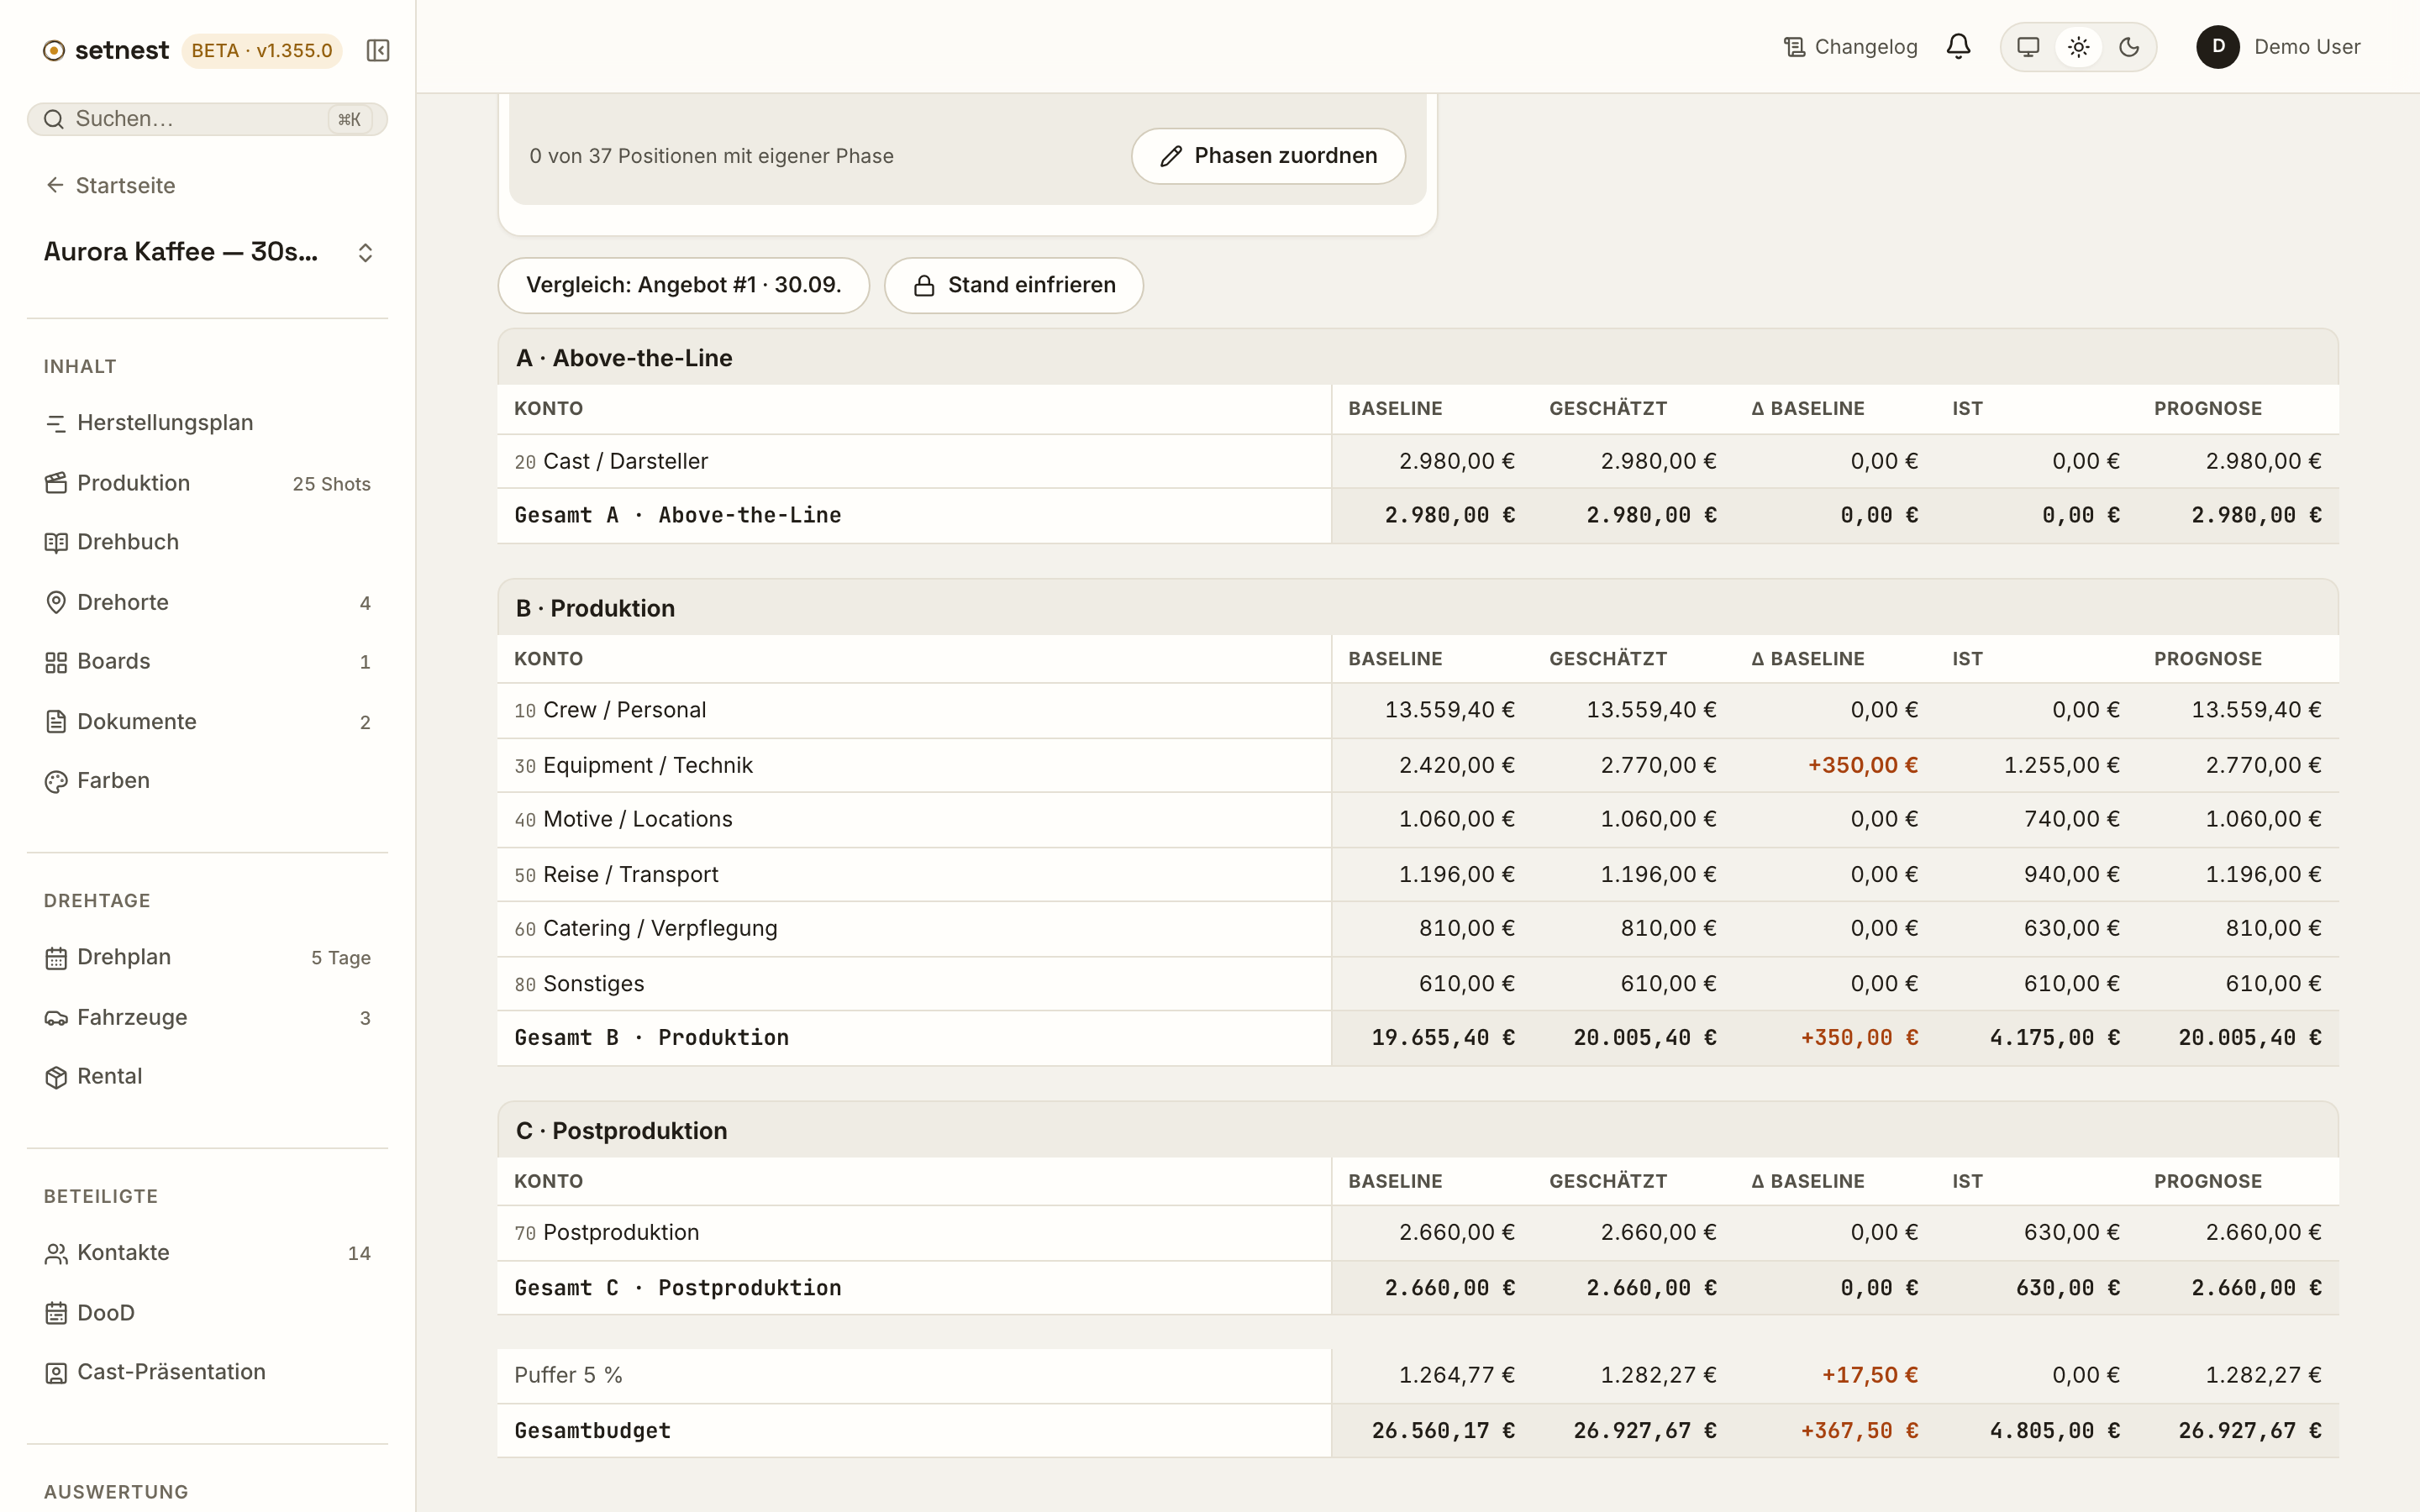Click the Gesamtbudget total row
The width and height of the screenshot is (2420, 1512).
tap(1418, 1430)
